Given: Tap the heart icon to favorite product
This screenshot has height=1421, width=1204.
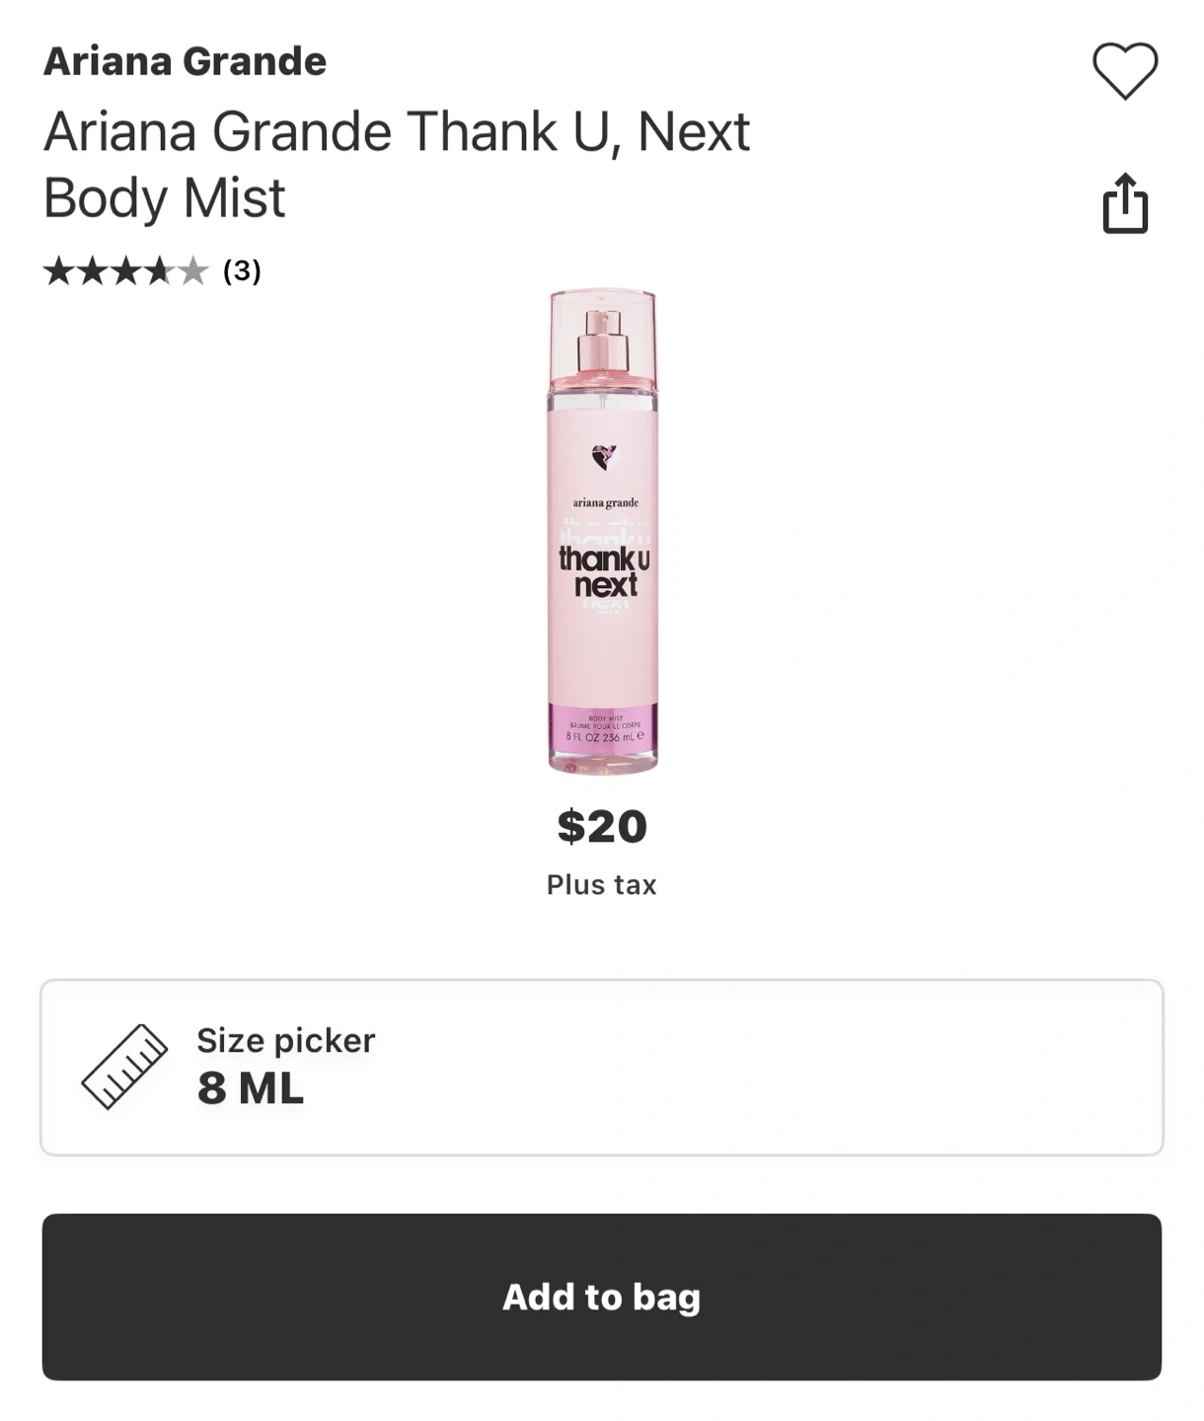Looking at the screenshot, I should point(1125,71).
